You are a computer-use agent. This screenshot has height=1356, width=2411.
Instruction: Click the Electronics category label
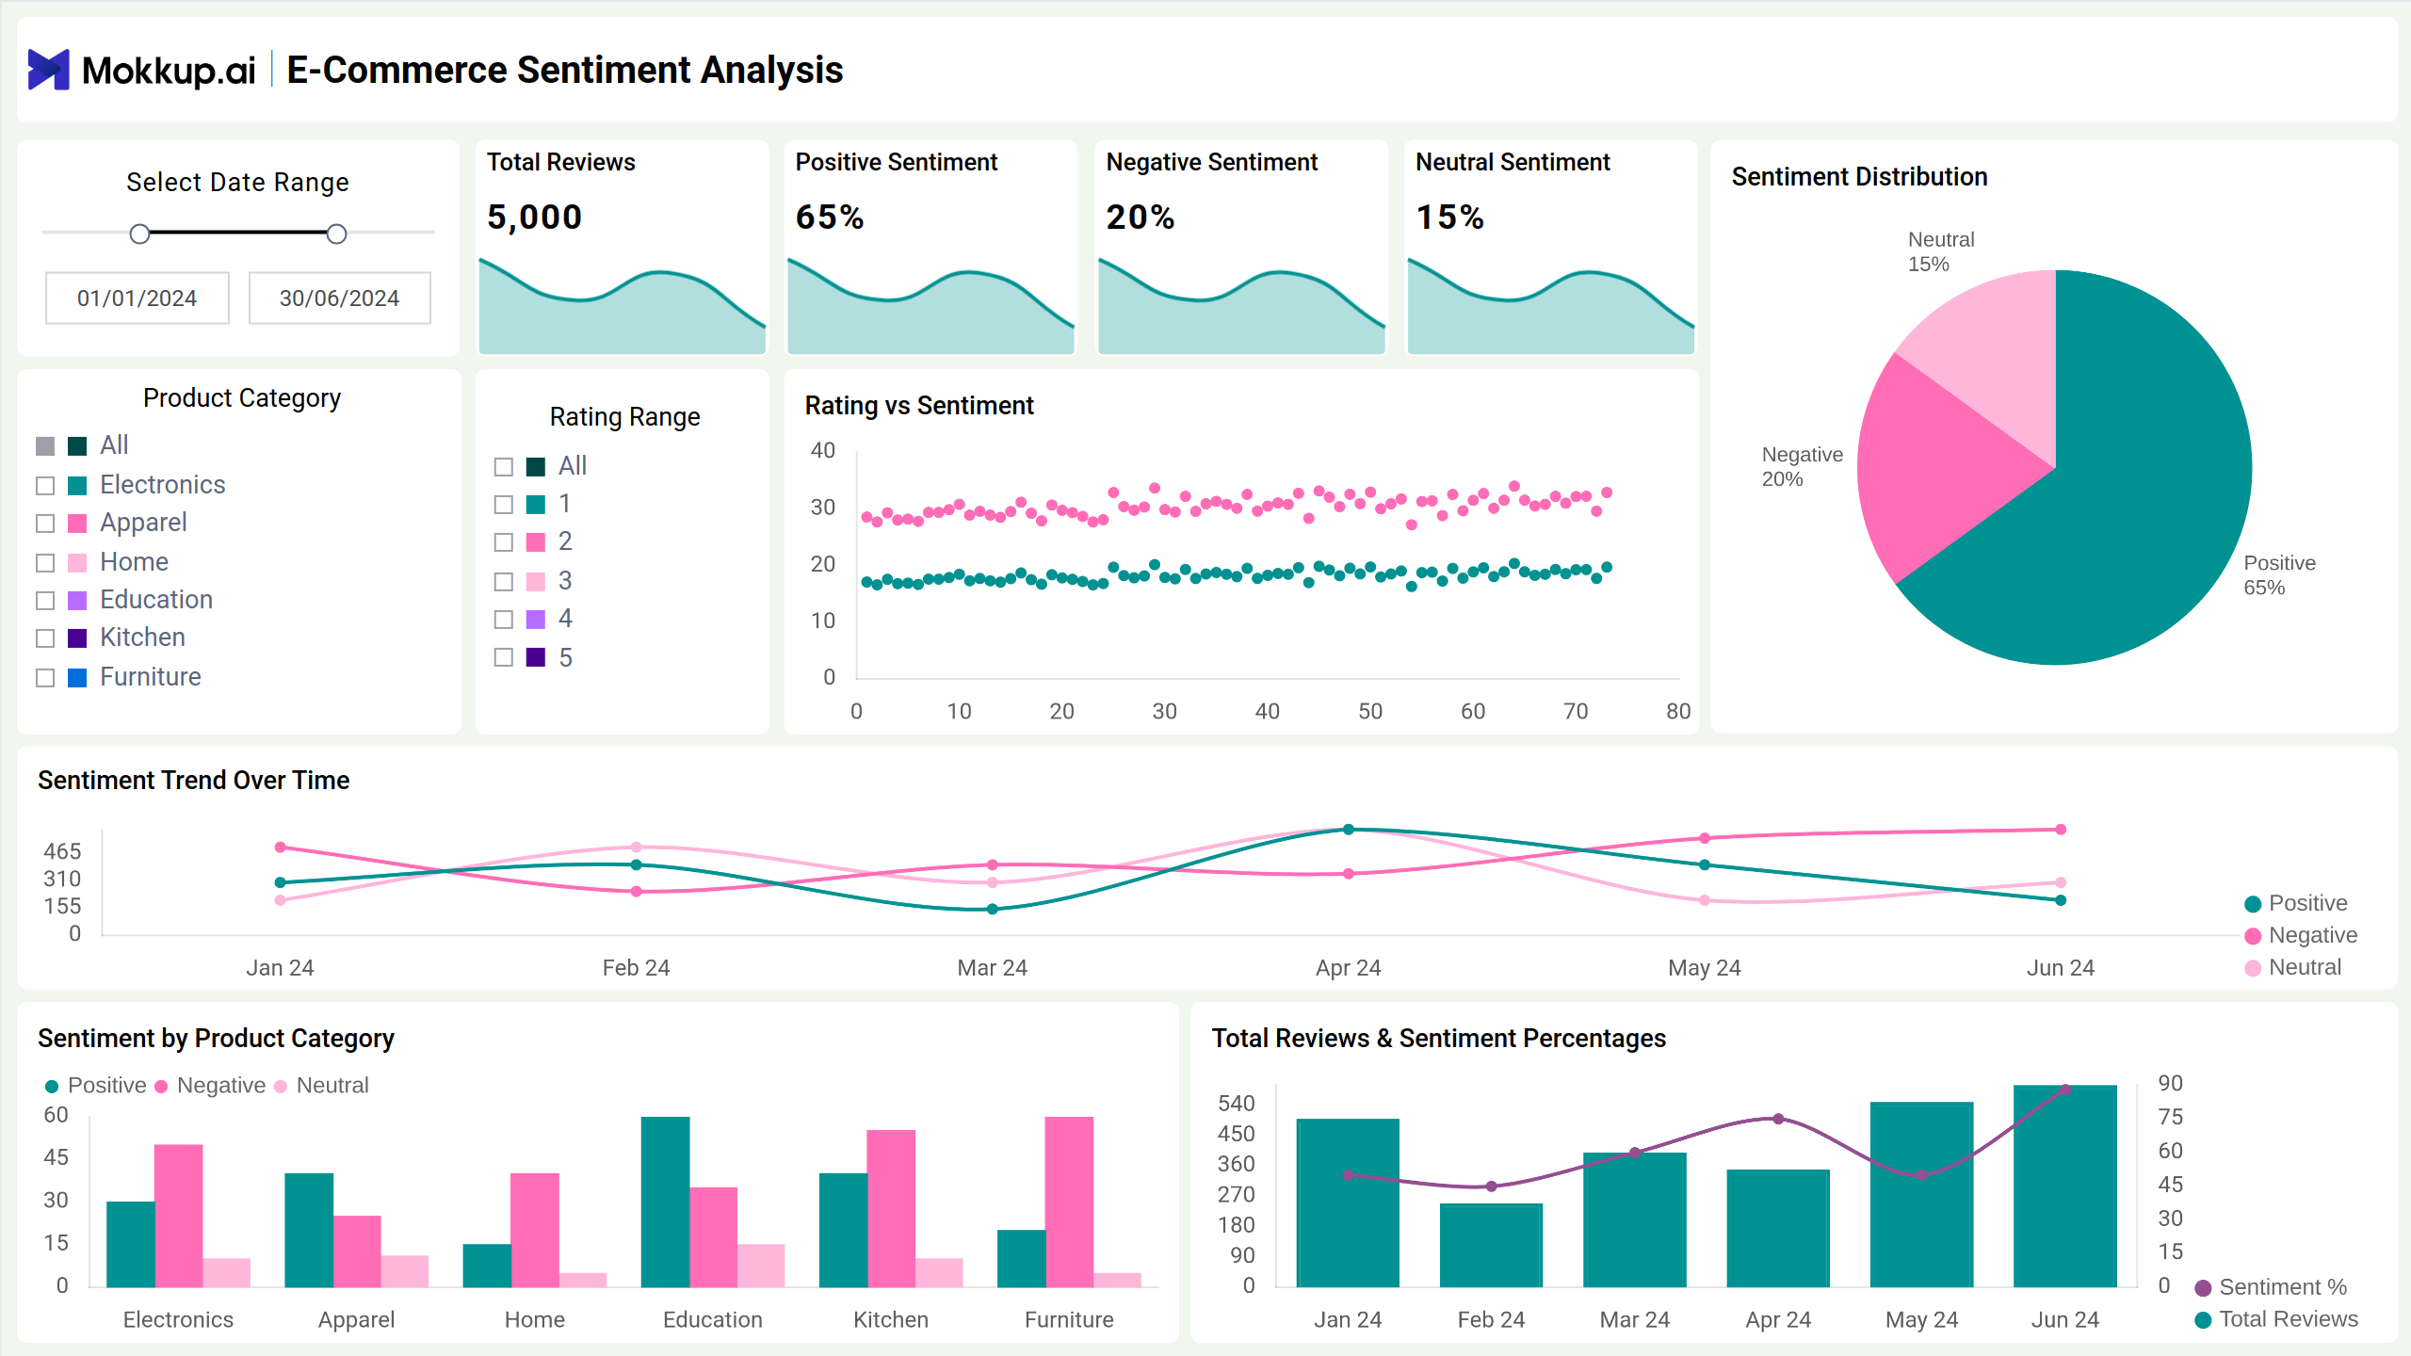(163, 484)
